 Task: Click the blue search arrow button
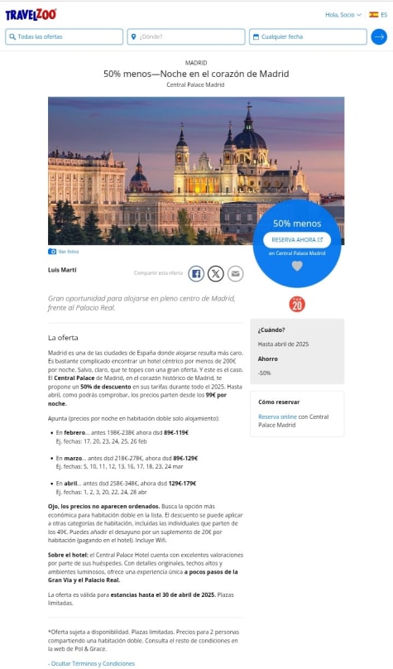379,36
